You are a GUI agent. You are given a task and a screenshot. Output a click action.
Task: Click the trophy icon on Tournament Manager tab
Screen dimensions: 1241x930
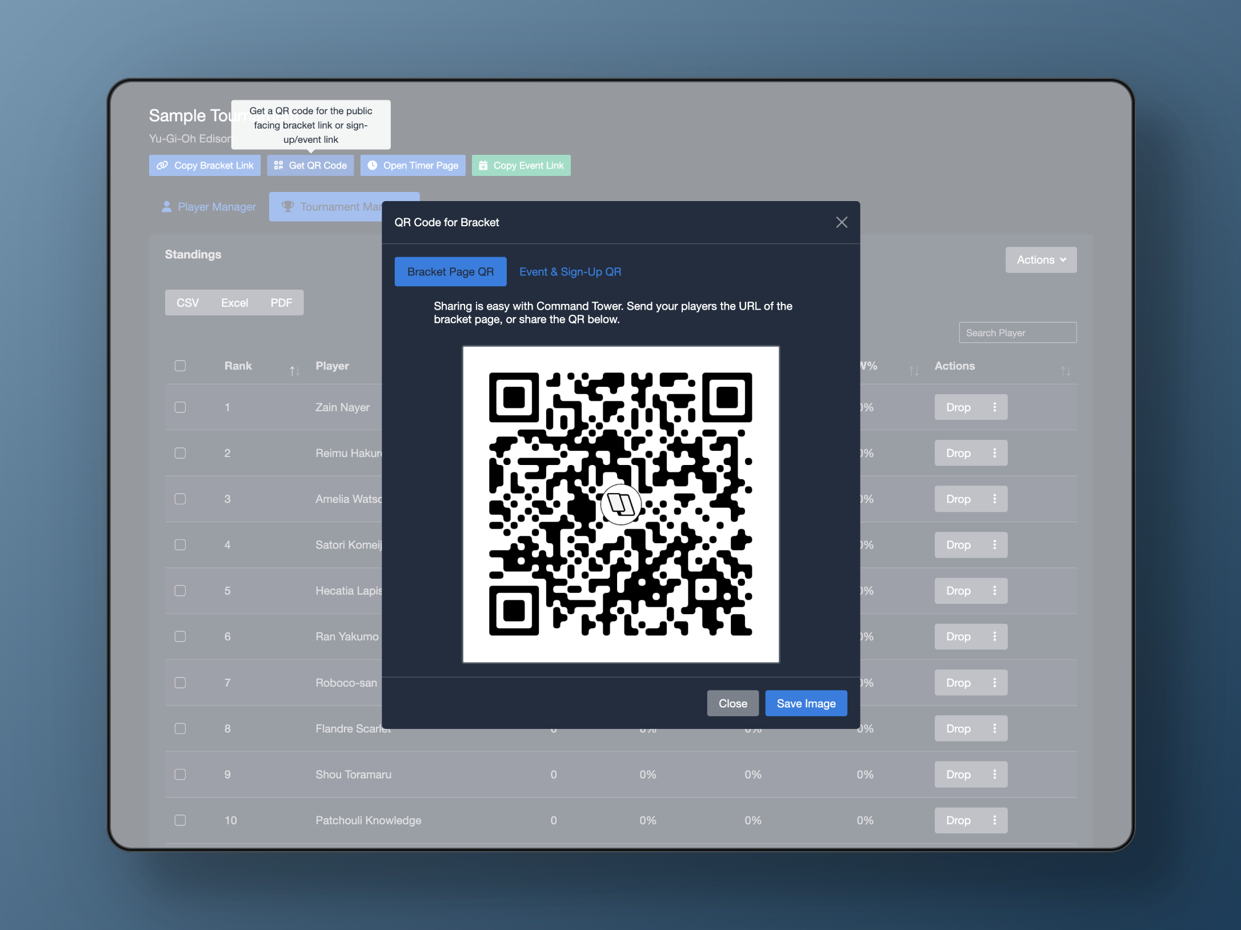pyautogui.click(x=287, y=206)
